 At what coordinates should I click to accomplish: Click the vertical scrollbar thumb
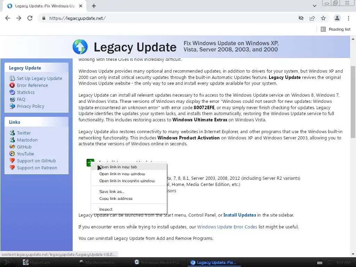coord(353,102)
